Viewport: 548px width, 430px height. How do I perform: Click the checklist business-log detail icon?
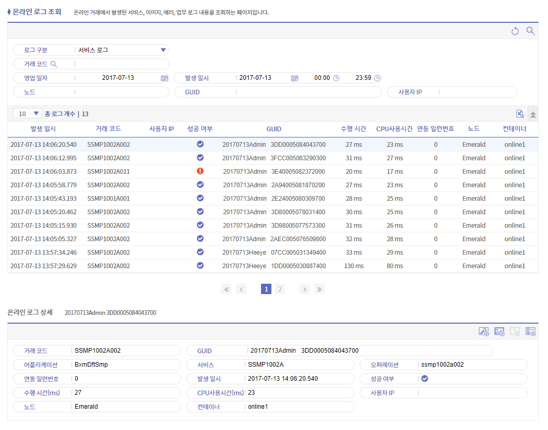[530, 331]
